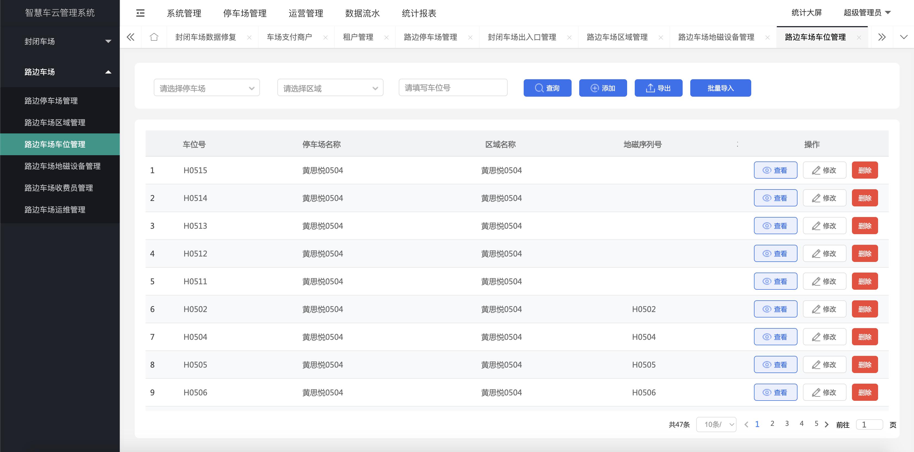Image resolution: width=914 pixels, height=452 pixels.
Task: Open the 统计大屏 link
Action: point(806,12)
